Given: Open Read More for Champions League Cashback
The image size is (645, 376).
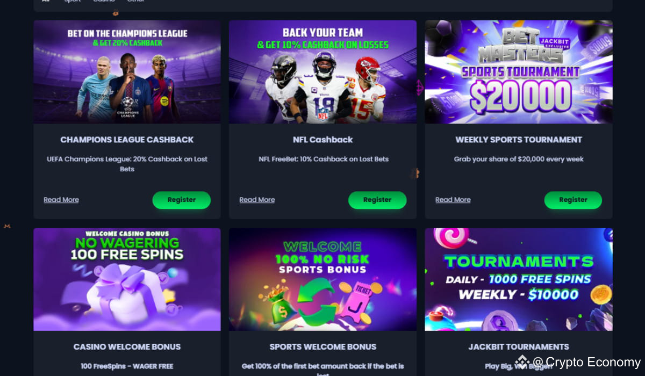Looking at the screenshot, I should (61, 200).
